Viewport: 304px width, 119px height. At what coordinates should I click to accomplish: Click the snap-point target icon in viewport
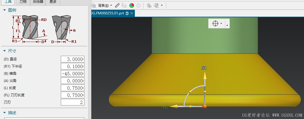pos(215,23)
